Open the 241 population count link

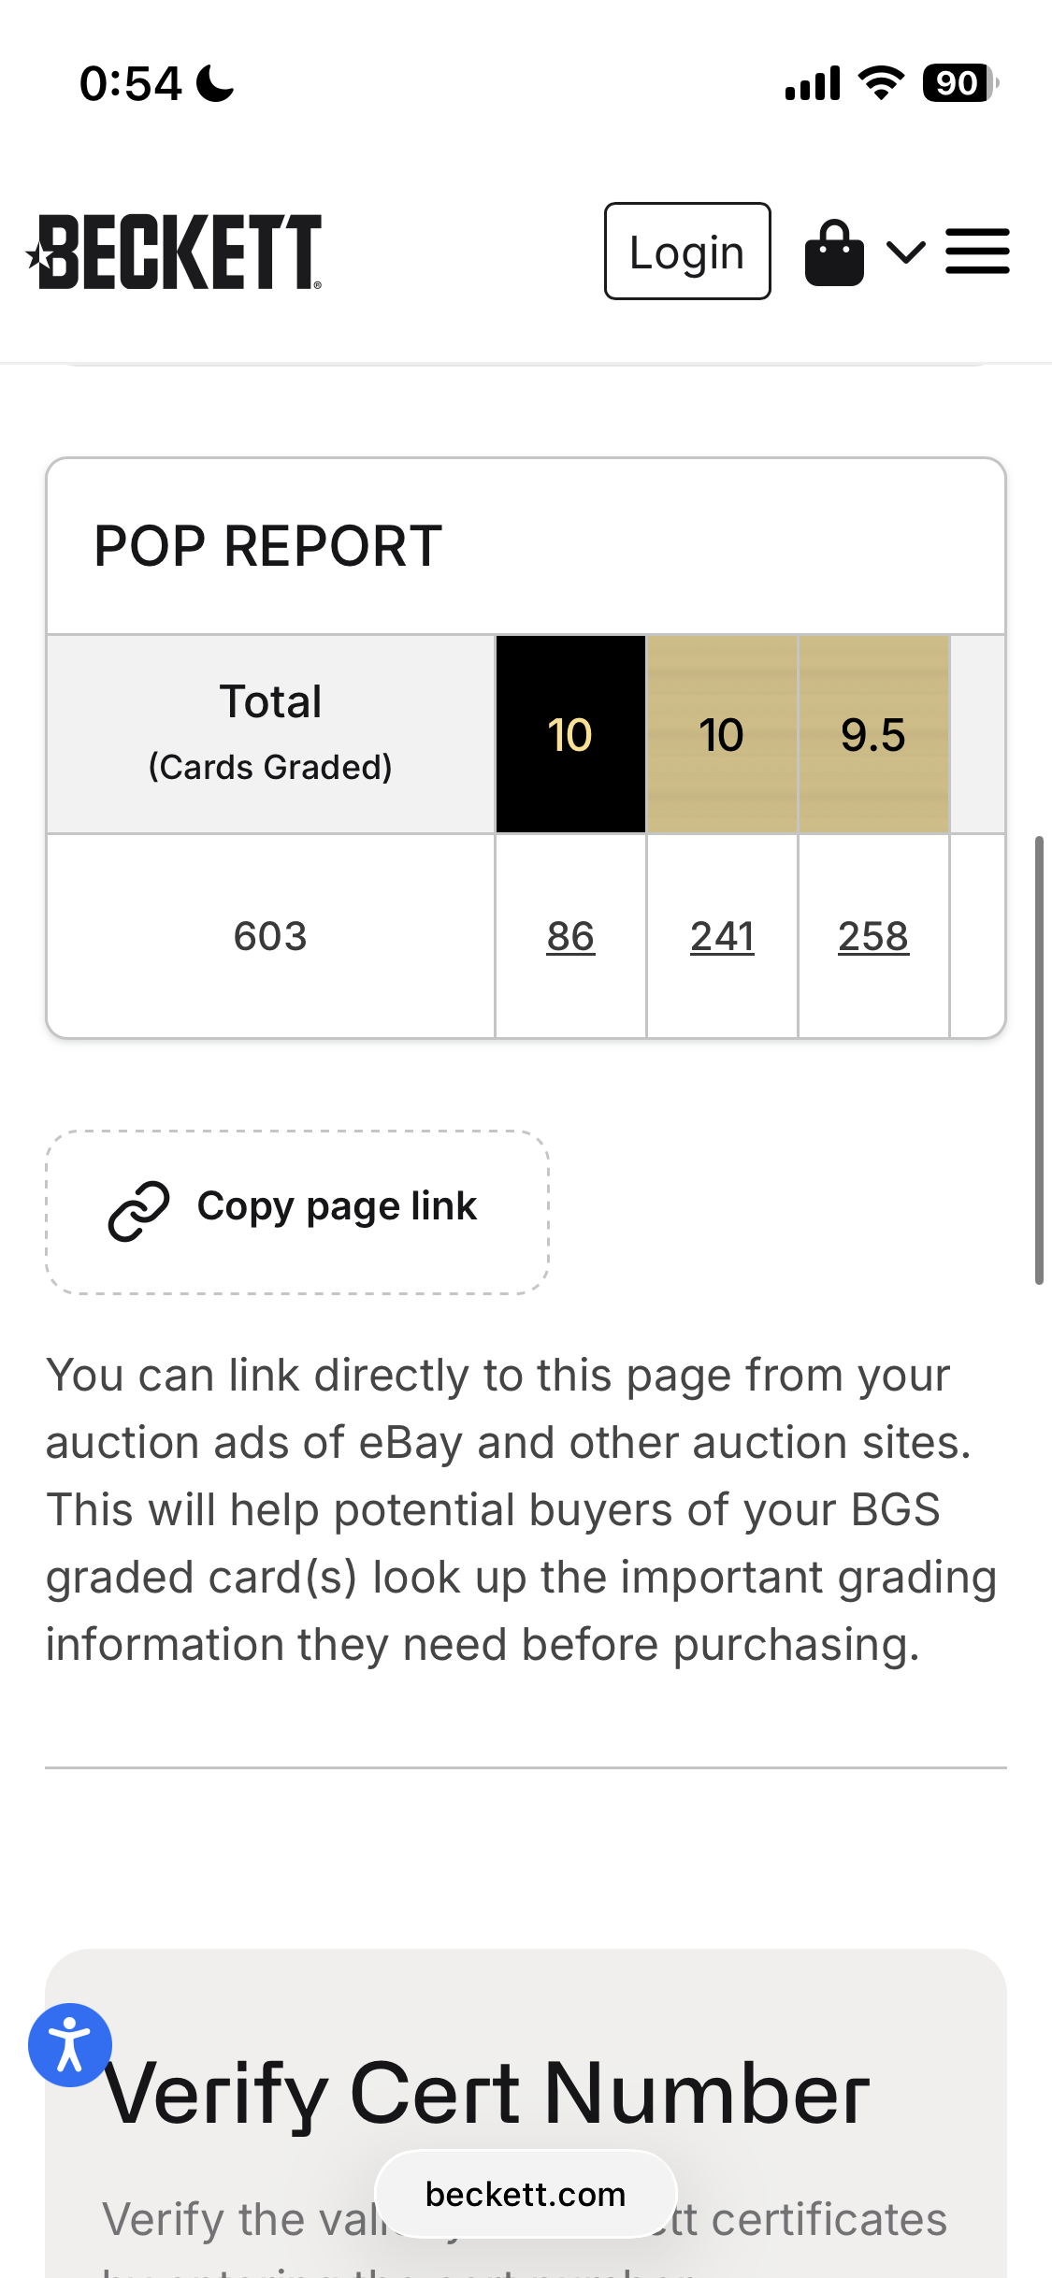[x=722, y=936]
